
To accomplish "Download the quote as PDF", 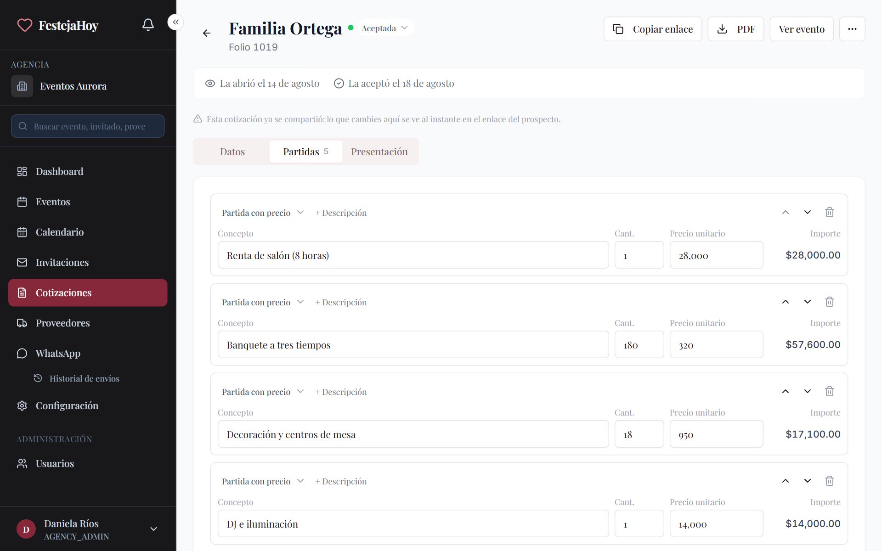I will pyautogui.click(x=735, y=29).
